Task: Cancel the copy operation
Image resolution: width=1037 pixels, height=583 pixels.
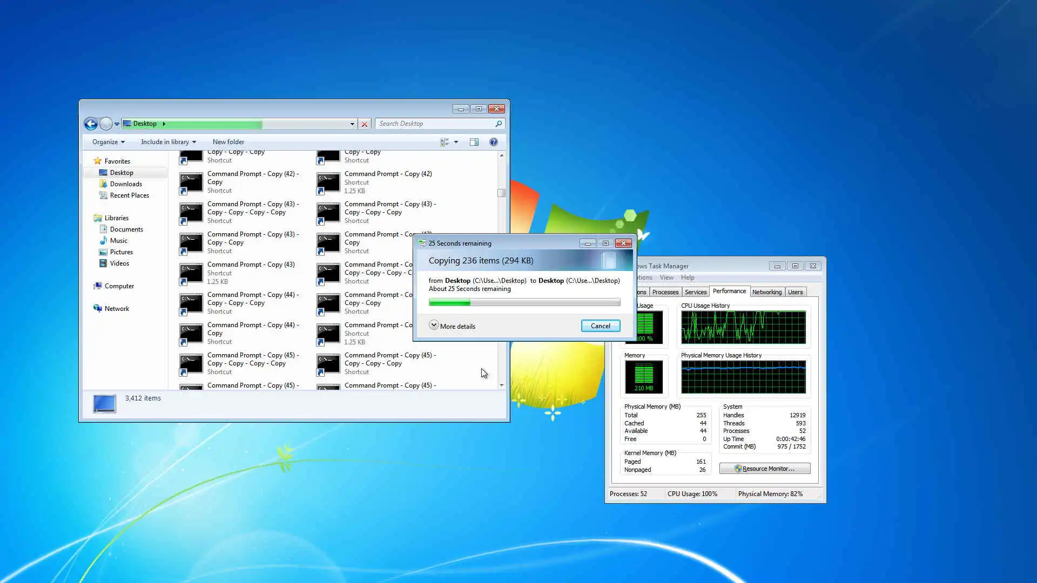Action: (600, 326)
